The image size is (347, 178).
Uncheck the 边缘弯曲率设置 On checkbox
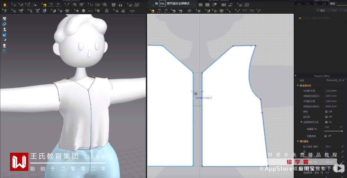326,122
